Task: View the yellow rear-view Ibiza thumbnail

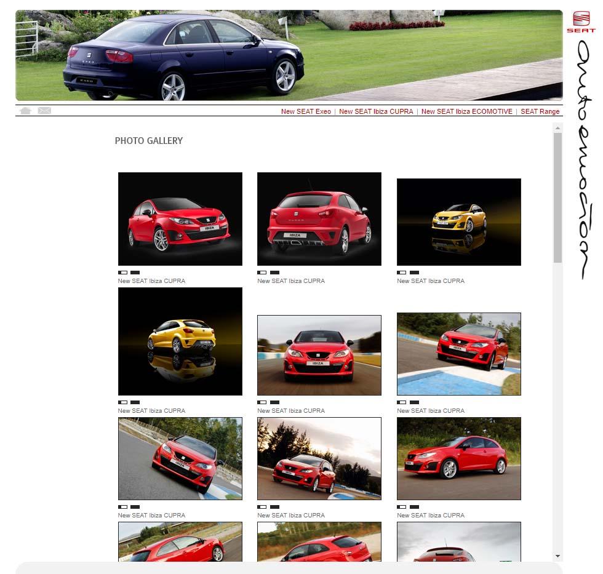Action: tap(180, 341)
